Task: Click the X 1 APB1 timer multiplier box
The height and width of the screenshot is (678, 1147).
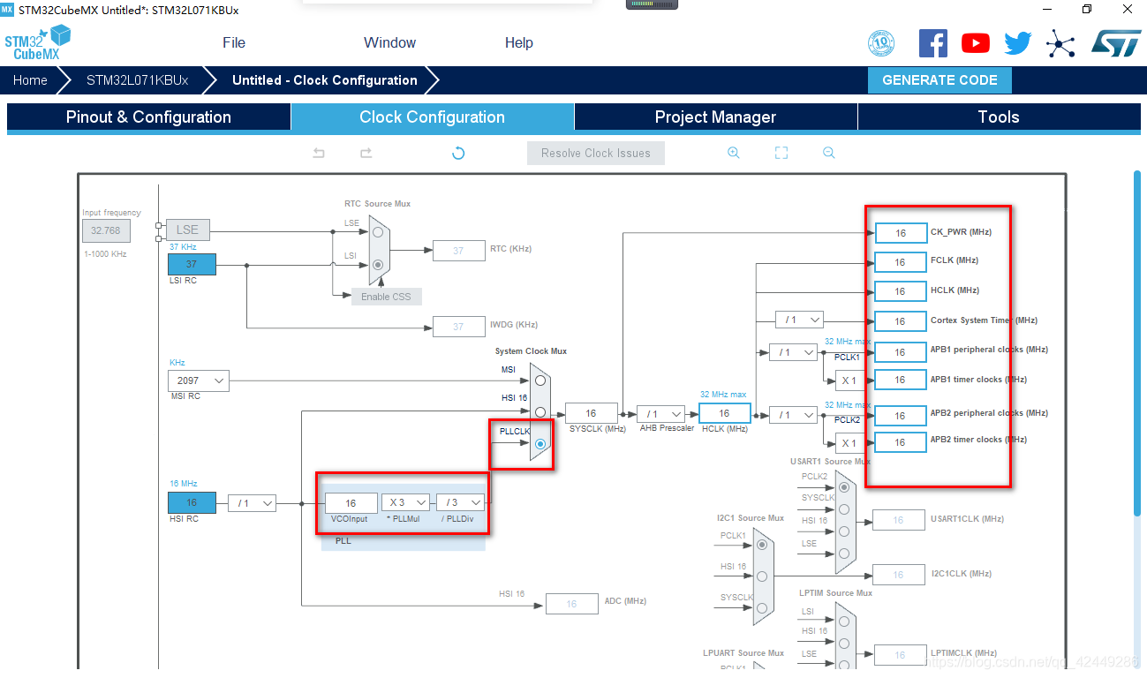Action: pos(849,380)
